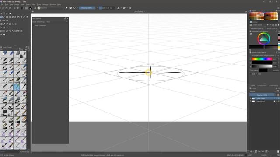Open blending mode Normal dropdown in toolbar

(52, 8)
